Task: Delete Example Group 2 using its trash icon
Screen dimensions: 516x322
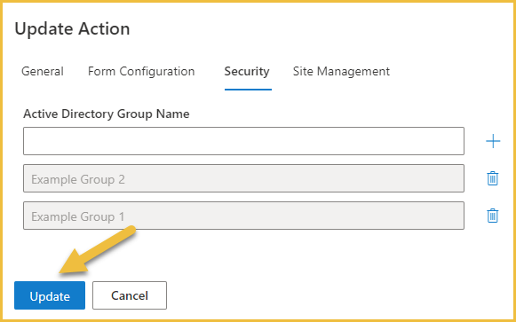Action: pos(493,178)
